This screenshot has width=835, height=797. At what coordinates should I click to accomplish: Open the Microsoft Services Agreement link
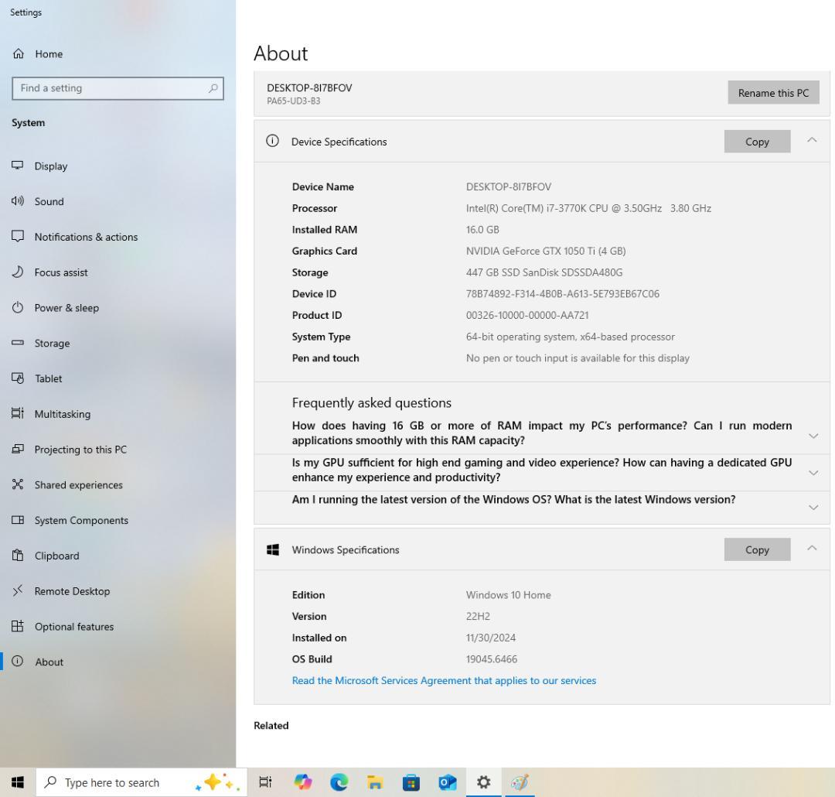click(444, 681)
